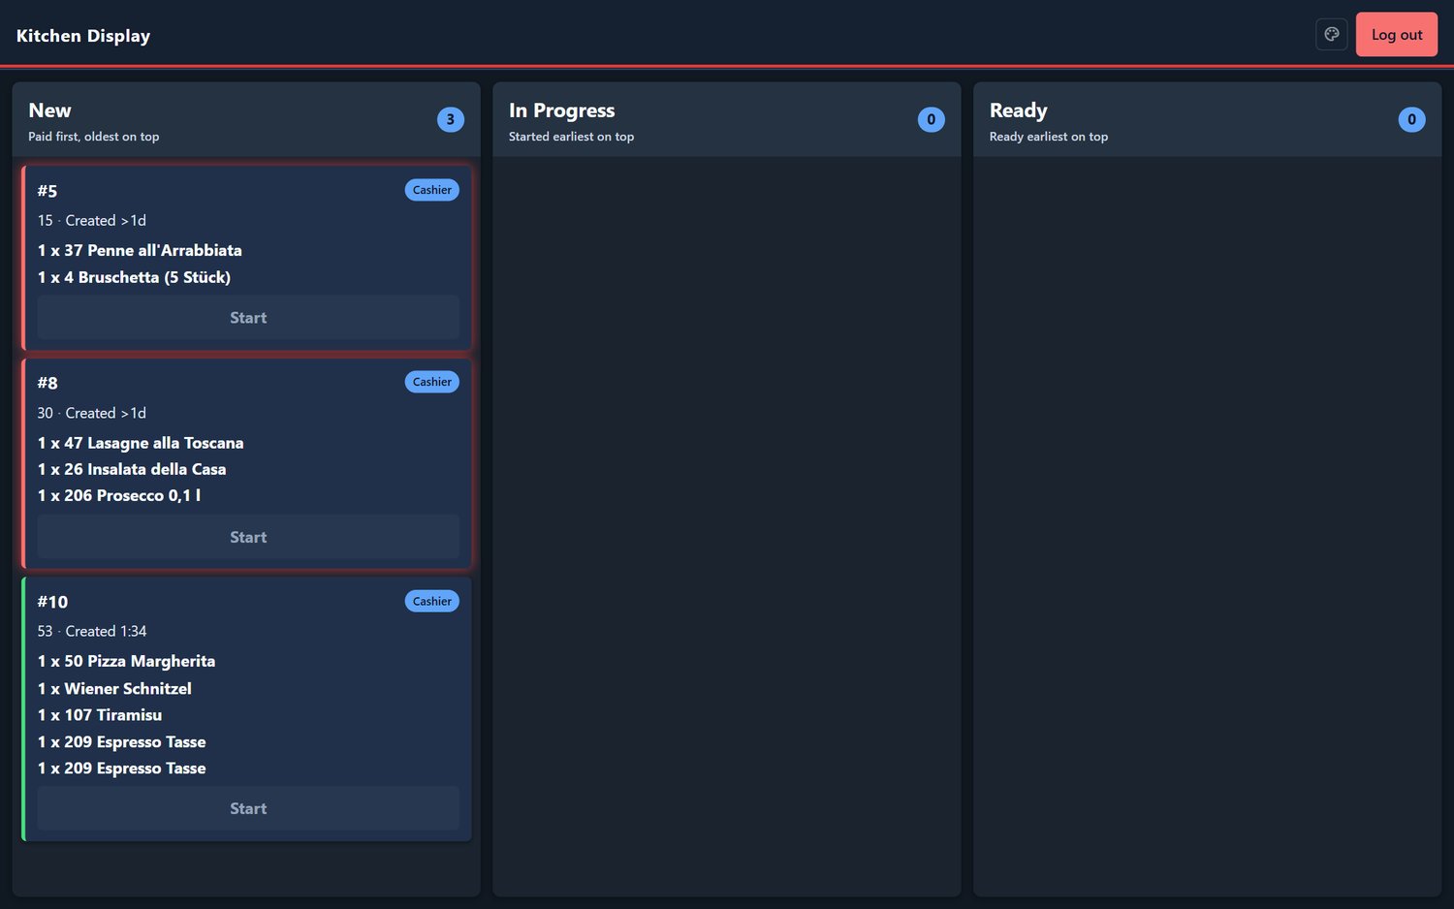Viewport: 1454px width, 909px height.
Task: Click the In Progress count badge
Action: (x=932, y=119)
